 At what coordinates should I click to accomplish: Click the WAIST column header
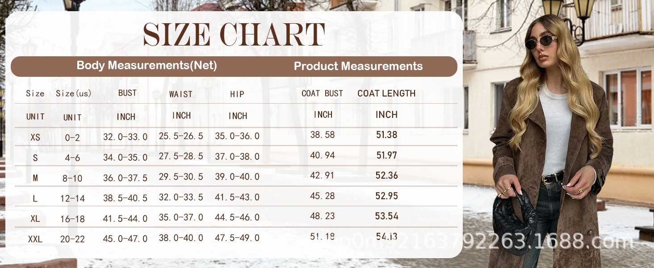click(x=180, y=94)
